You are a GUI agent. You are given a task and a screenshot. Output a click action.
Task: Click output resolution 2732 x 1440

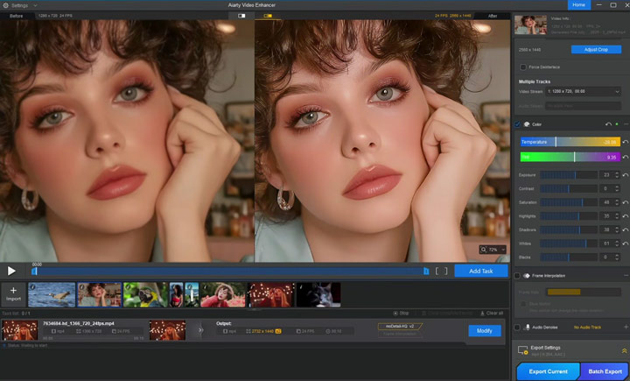click(262, 331)
